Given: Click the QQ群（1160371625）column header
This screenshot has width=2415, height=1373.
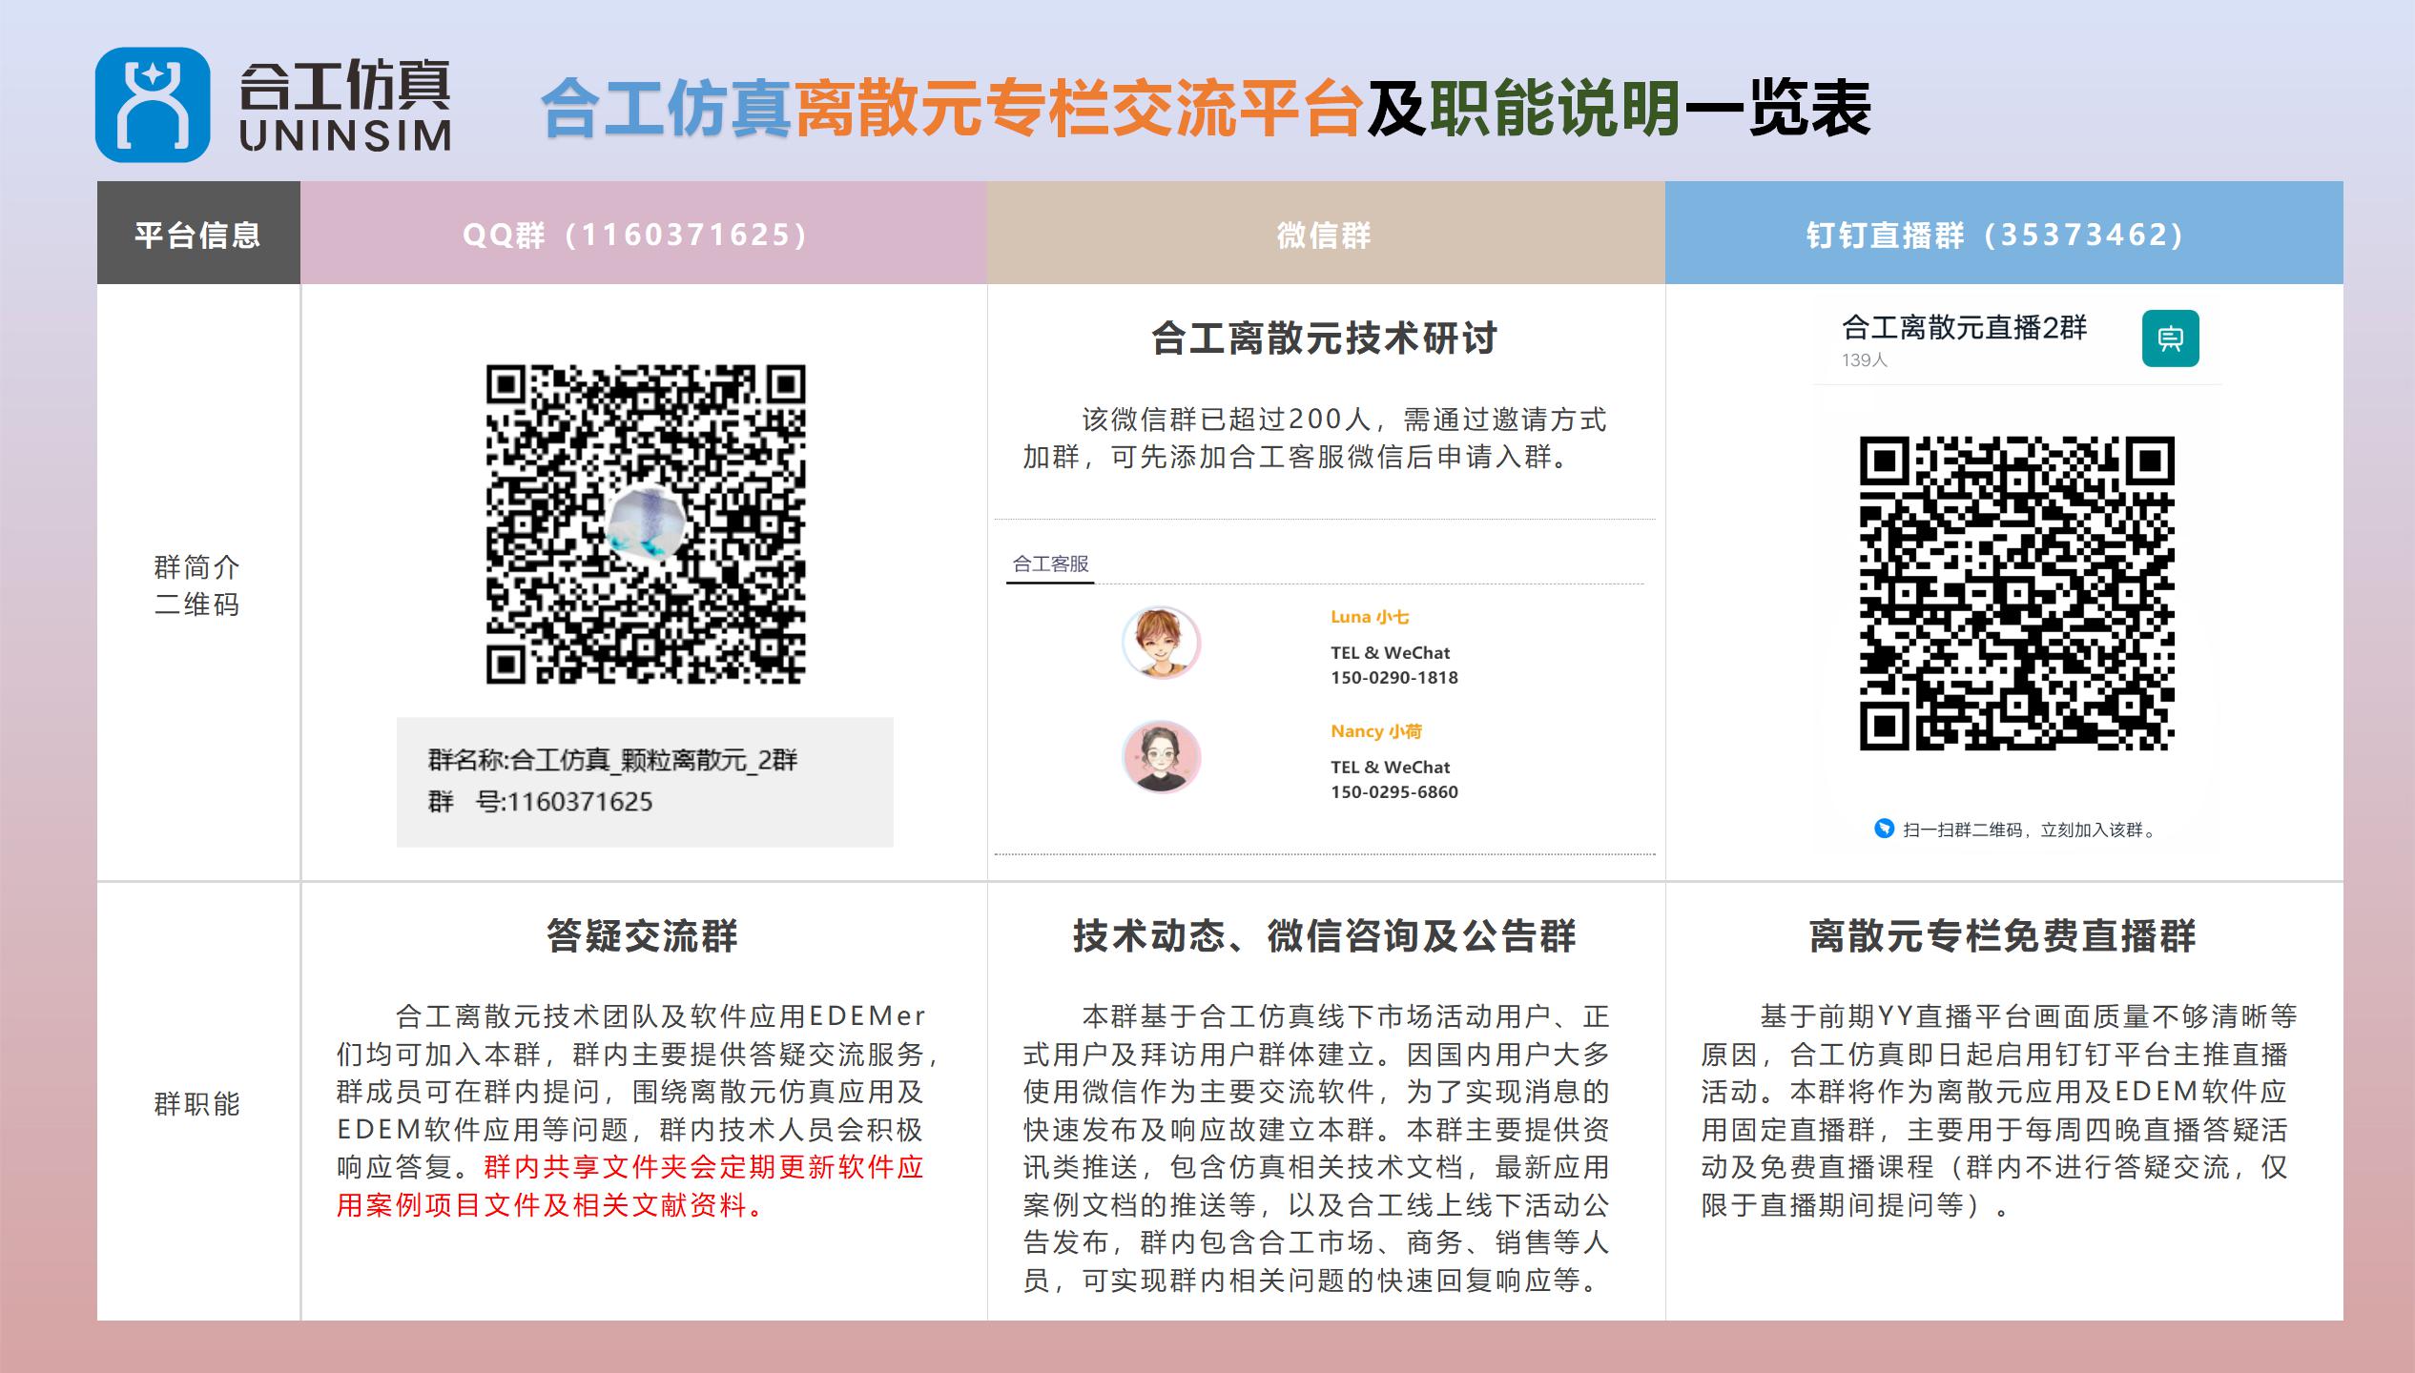Looking at the screenshot, I should [x=644, y=234].
